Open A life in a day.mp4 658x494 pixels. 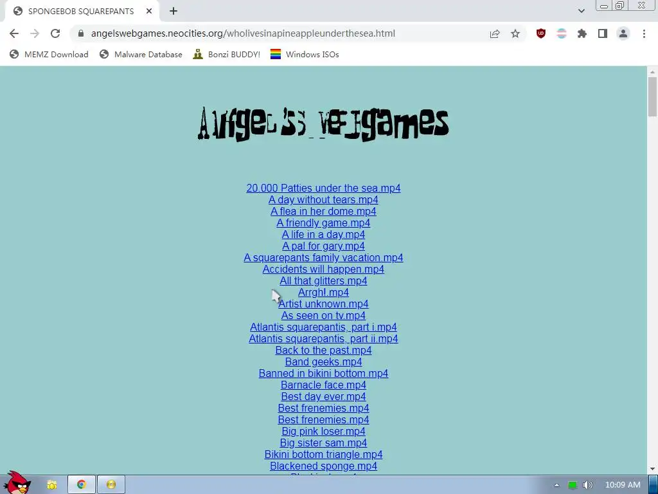(323, 234)
